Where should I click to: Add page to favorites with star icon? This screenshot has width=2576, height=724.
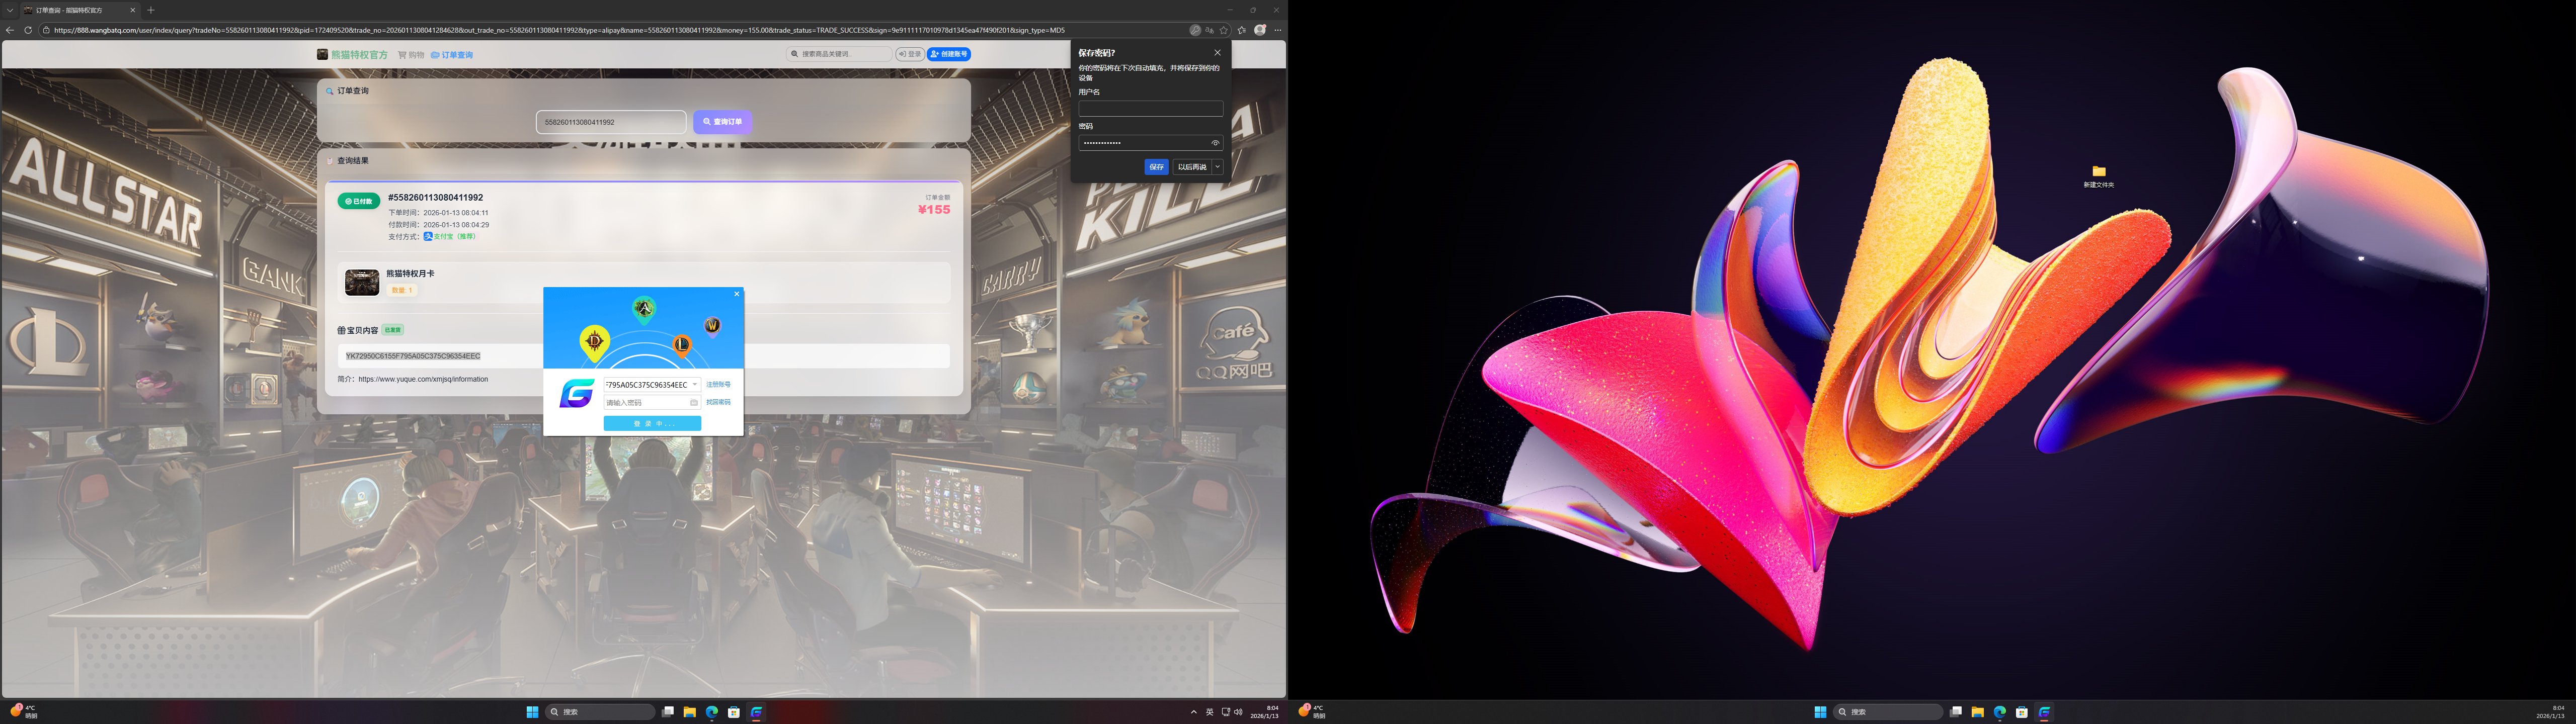click(1224, 30)
